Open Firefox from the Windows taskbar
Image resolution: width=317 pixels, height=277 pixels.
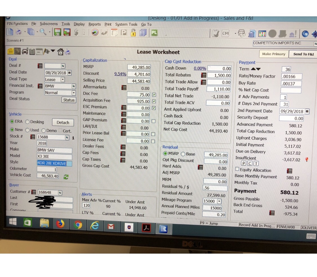click(60, 224)
